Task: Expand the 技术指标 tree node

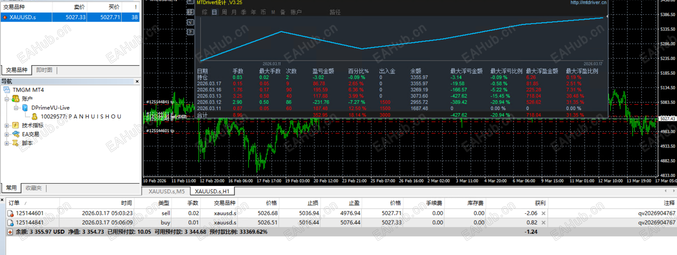Action: point(7,126)
